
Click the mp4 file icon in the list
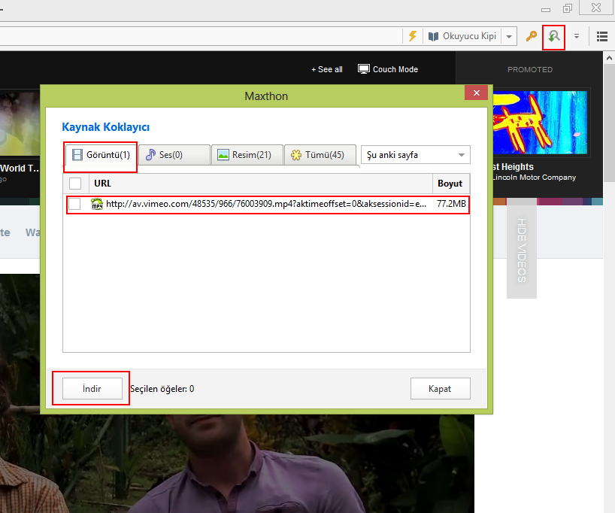[x=97, y=204]
